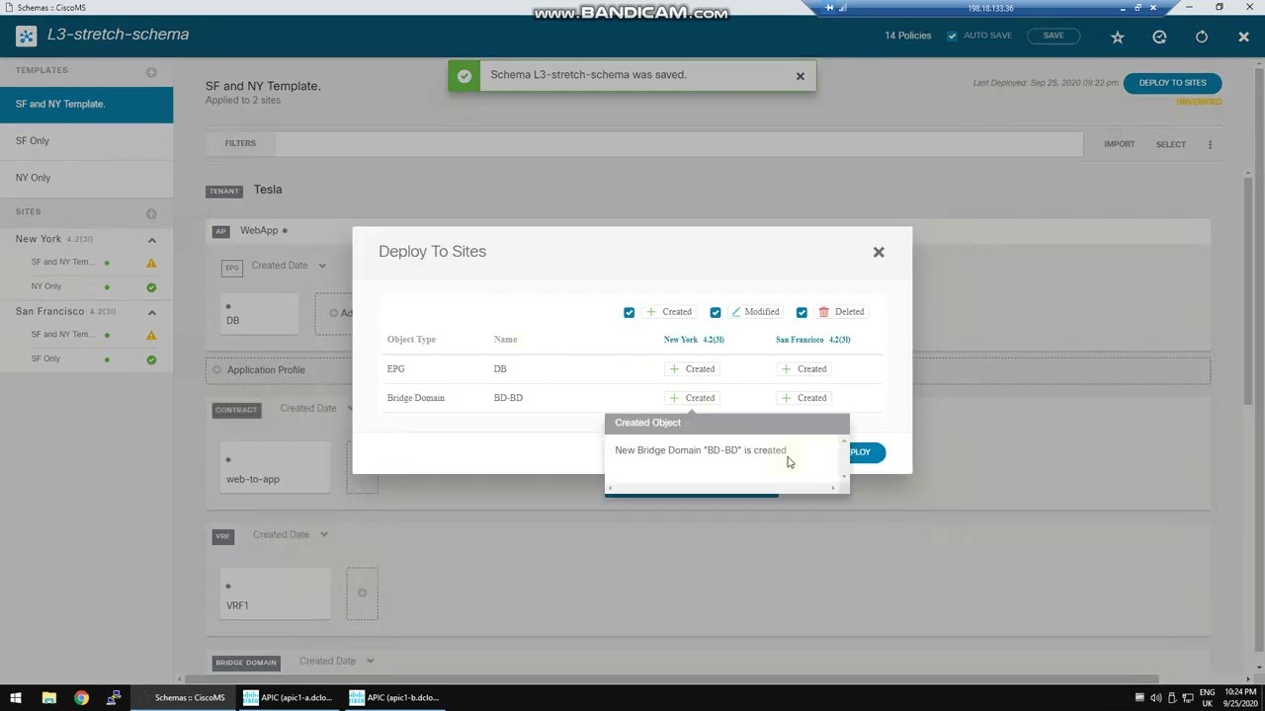Viewport: 1265px width, 711px height.
Task: Select the SF Only template
Action: (86, 140)
